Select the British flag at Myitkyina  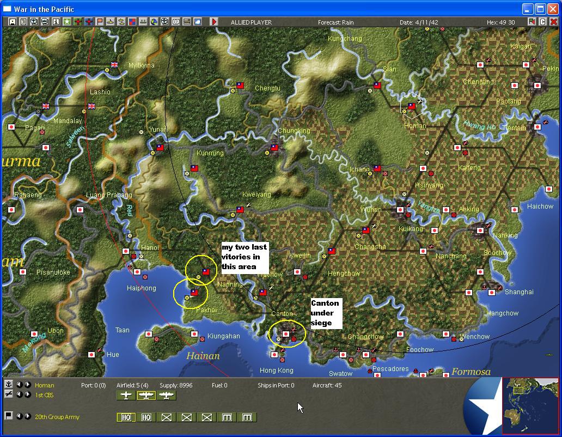(x=114, y=64)
